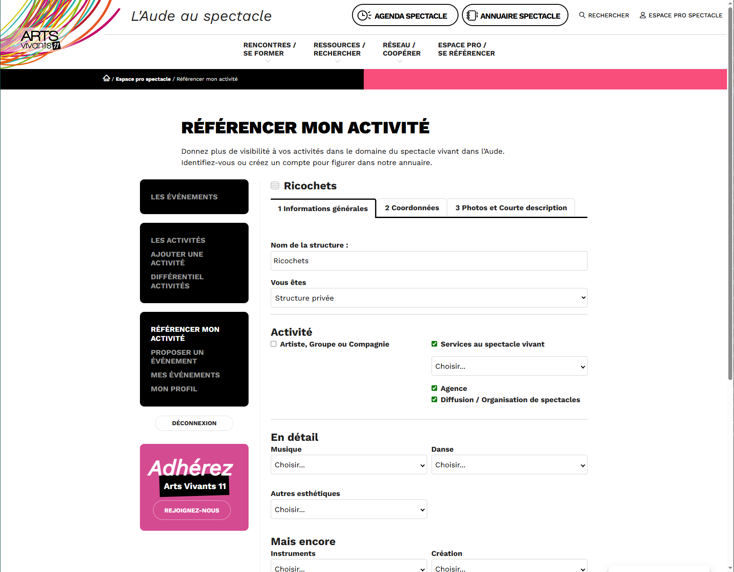Screen dimensions: 734x572
Task: Click the user icon beside Espace Pro Spectacle
Action: pyautogui.click(x=642, y=15)
